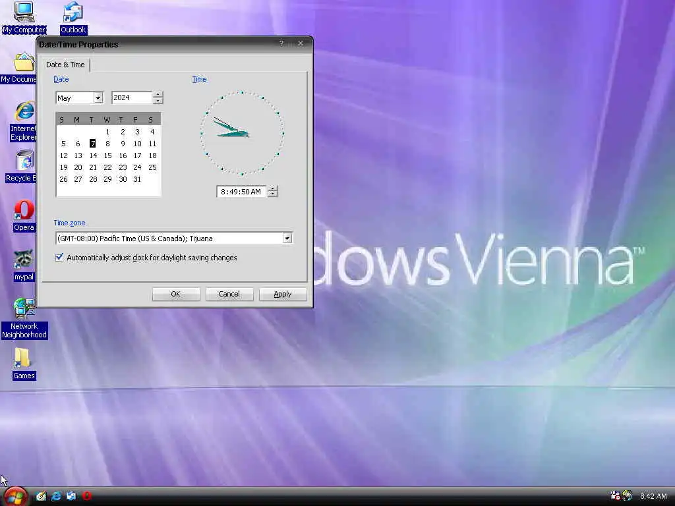675x506 pixels.
Task: Increment the time with the up spinner
Action: pos(273,188)
